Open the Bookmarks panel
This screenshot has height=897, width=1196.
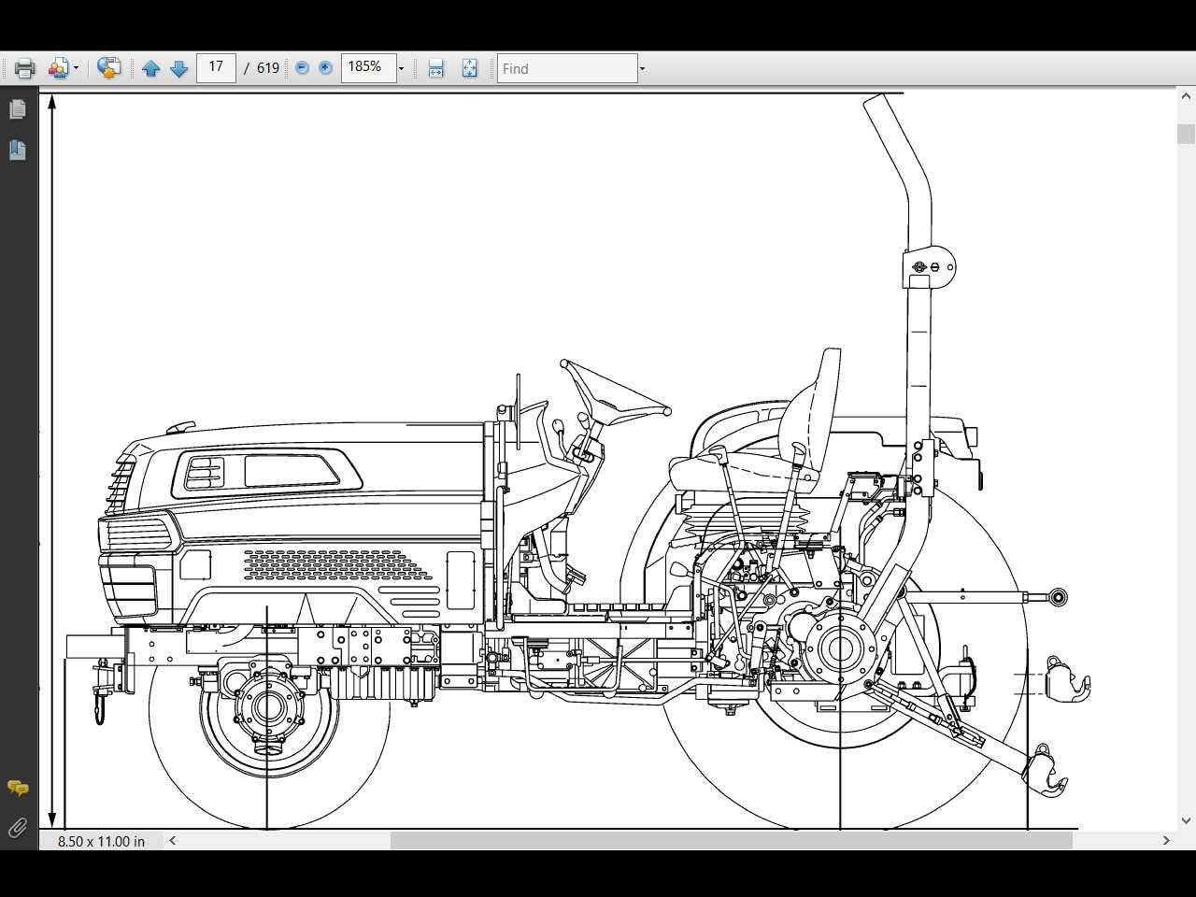[x=18, y=149]
